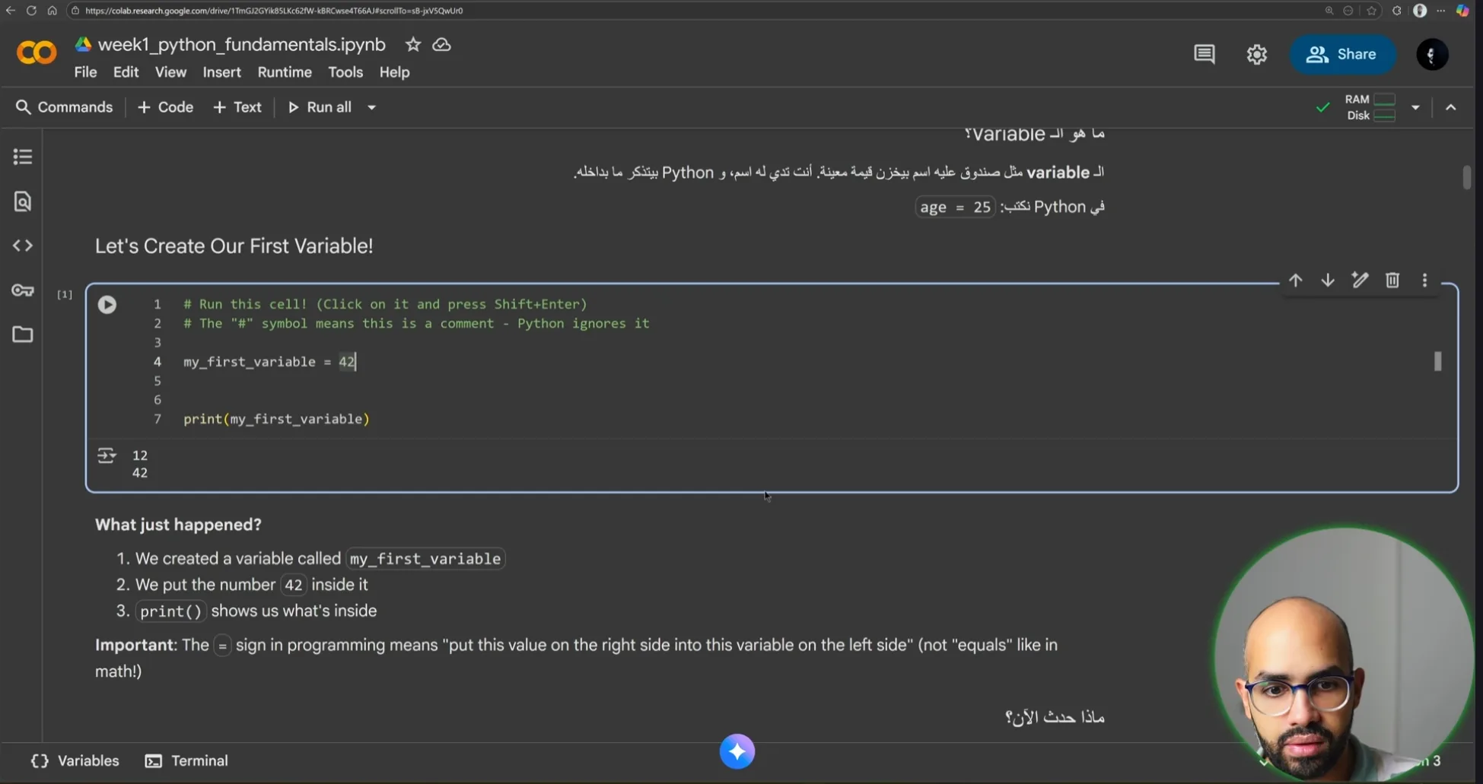Star the week1_python_fundamentals notebook

tap(412, 45)
